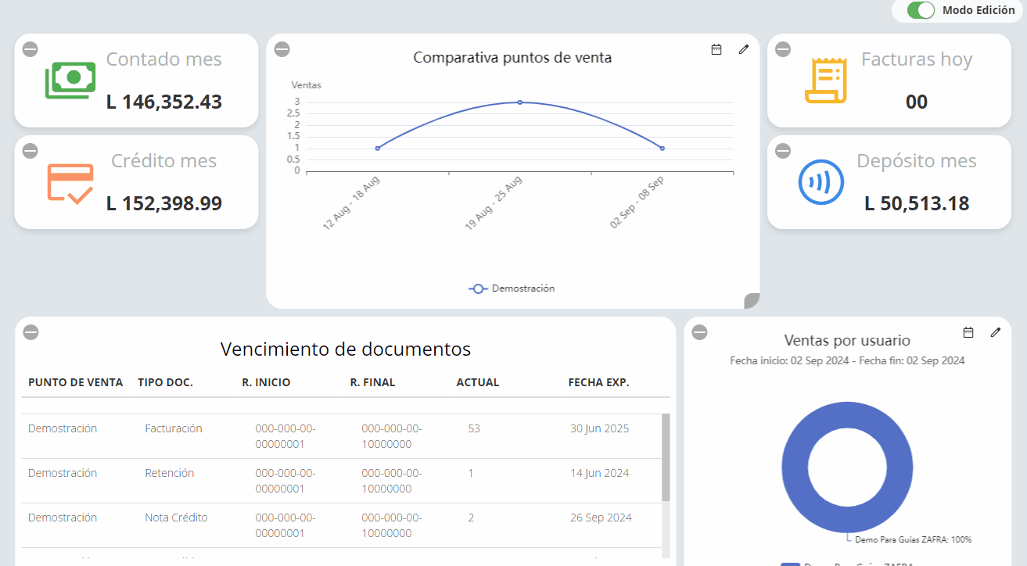Click expiry date 26 Sep 2024

point(601,518)
